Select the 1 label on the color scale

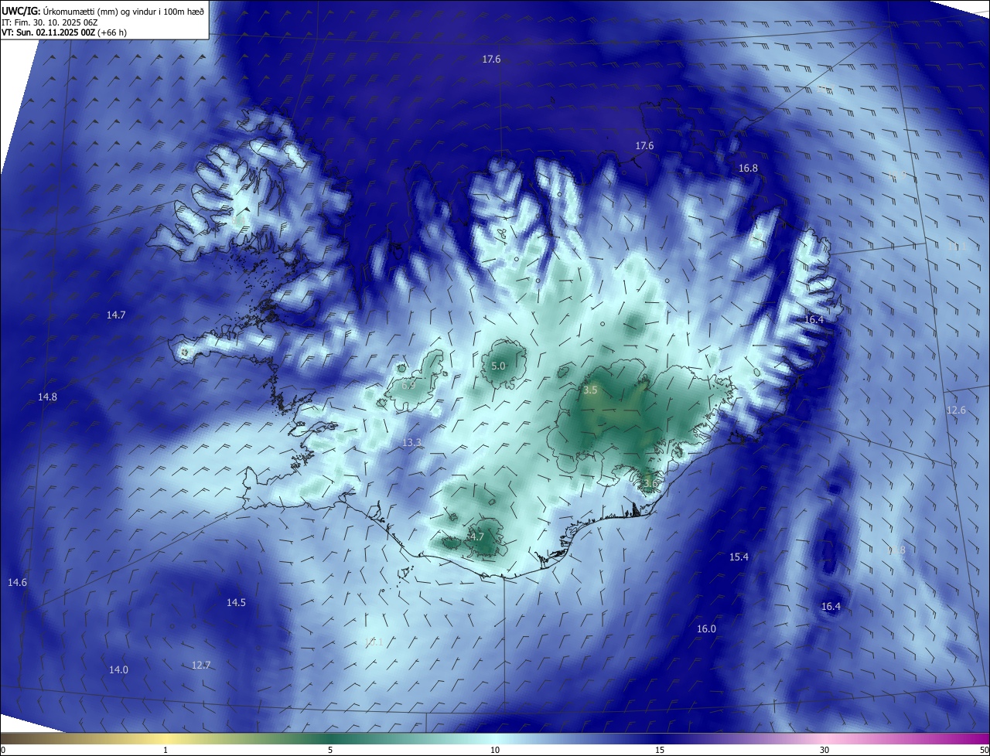pyautogui.click(x=166, y=750)
